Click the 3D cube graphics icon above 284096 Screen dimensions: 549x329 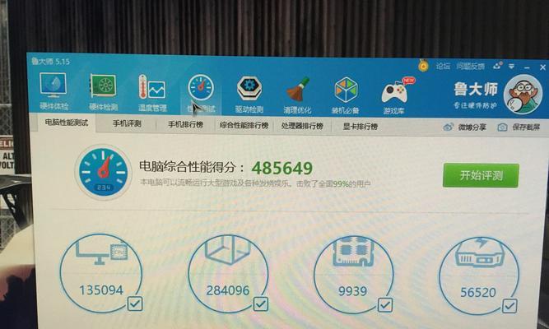click(x=227, y=249)
